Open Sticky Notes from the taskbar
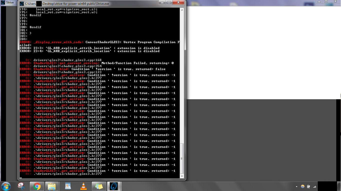This screenshot has width=341, height=191. coord(99,186)
